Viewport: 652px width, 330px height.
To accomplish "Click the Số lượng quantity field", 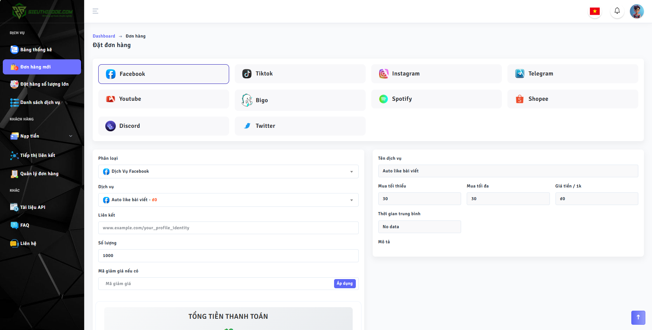I will [228, 256].
